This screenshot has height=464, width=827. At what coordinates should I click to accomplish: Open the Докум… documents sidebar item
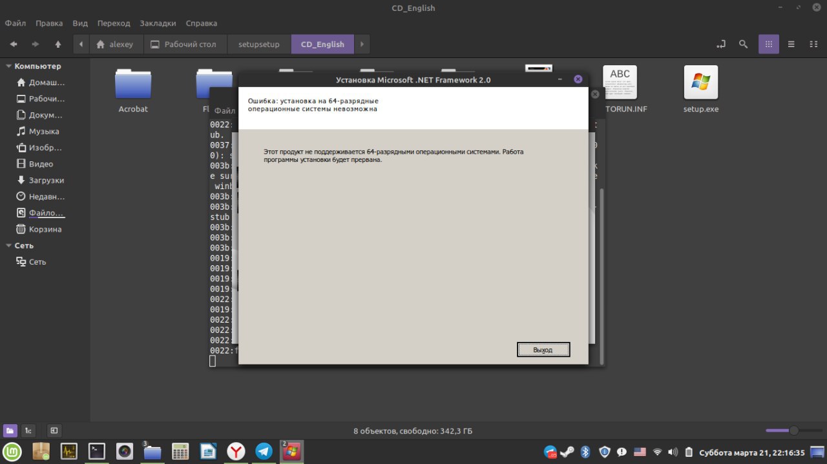point(40,115)
